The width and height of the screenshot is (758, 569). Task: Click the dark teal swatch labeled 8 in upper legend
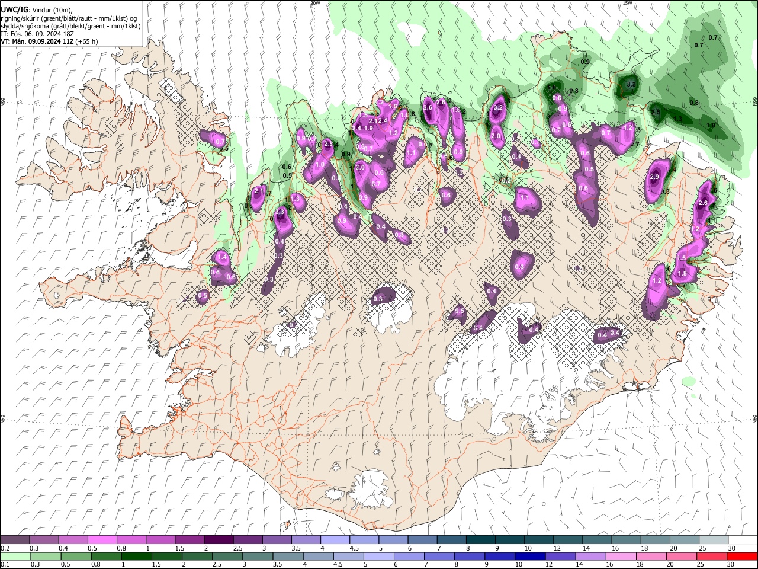480,539
